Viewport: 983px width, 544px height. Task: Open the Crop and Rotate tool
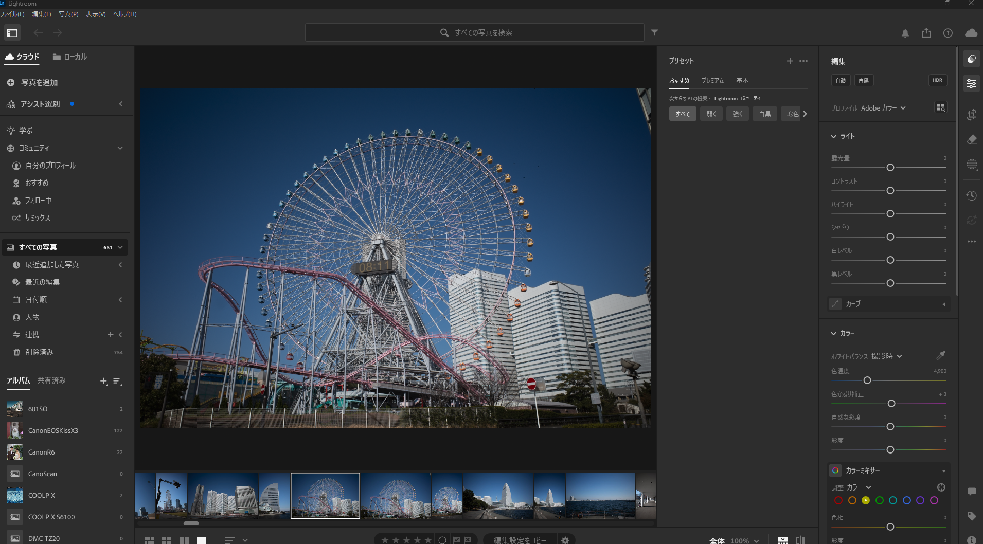[971, 115]
